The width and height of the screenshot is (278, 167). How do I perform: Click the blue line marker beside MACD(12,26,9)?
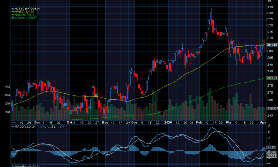12,127
